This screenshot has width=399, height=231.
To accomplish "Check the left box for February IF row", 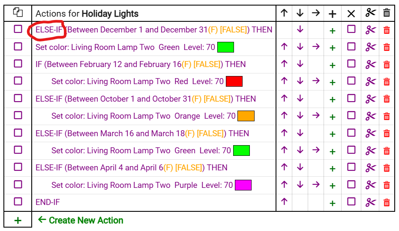I will point(18,63).
